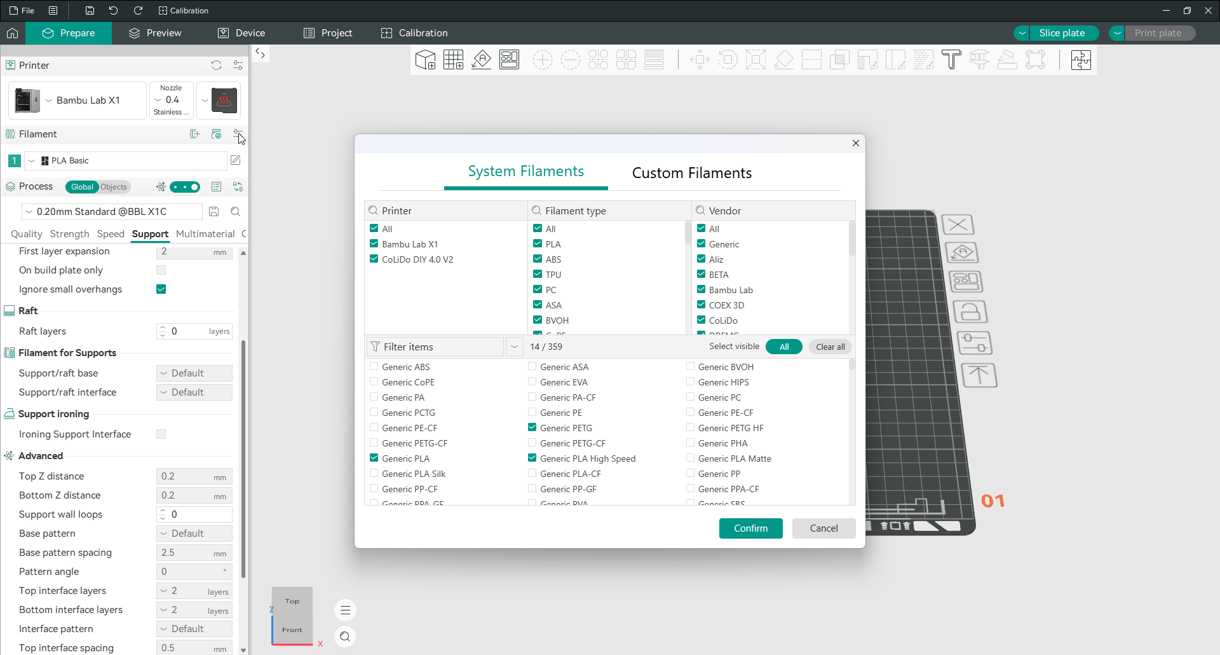Viewport: 1220px width, 655px height.
Task: Click the Clear all button
Action: (x=830, y=347)
